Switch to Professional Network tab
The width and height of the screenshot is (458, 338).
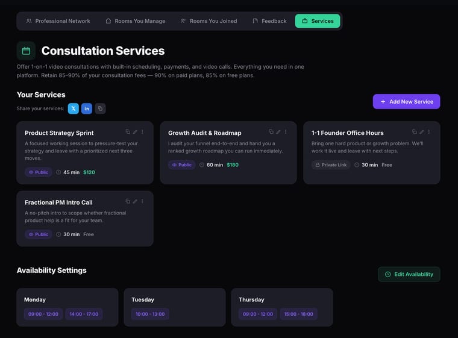click(x=58, y=21)
